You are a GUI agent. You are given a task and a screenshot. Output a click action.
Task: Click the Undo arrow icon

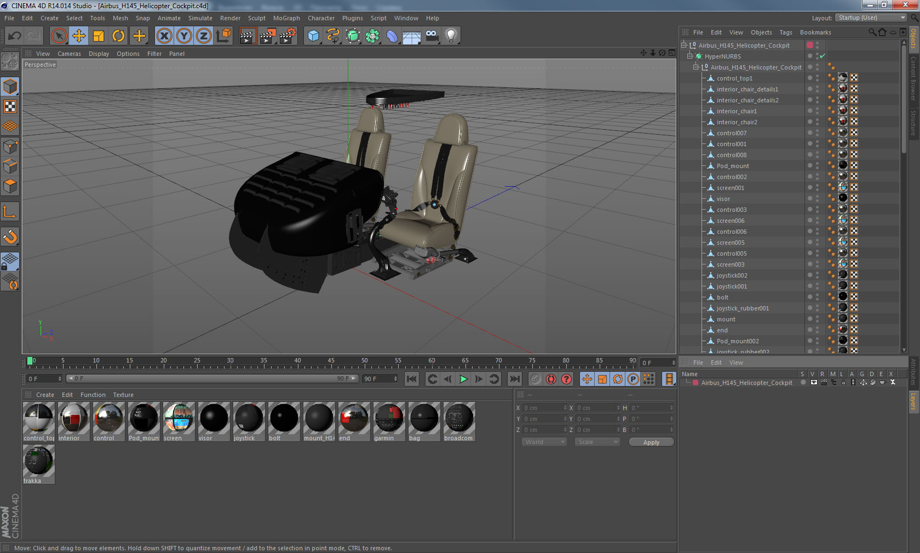point(15,36)
